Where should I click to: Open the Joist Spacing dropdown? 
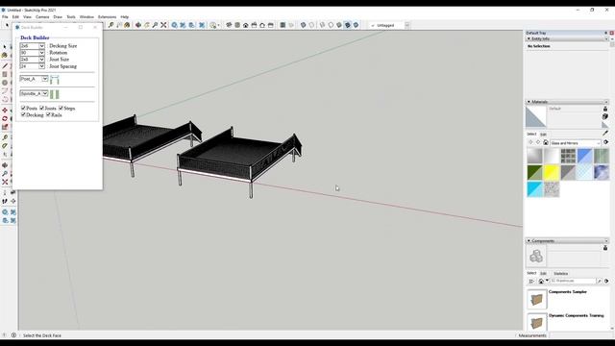32,66
